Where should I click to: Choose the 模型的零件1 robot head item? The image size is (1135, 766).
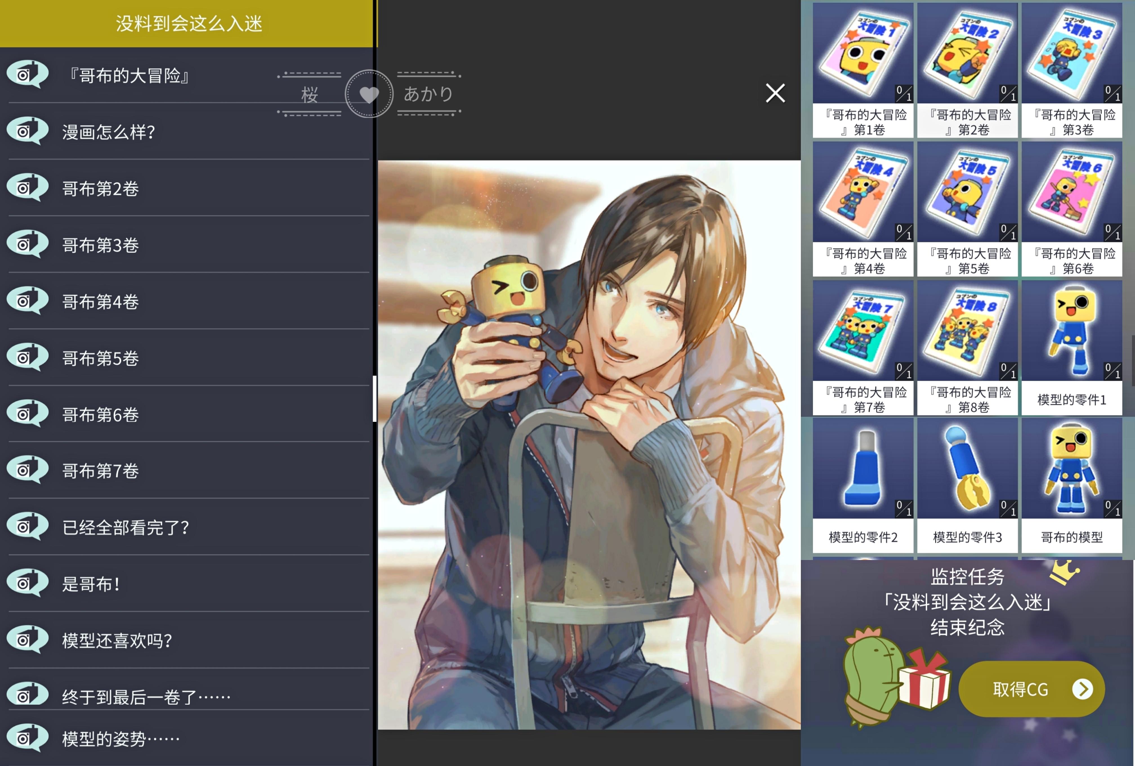(x=1071, y=347)
